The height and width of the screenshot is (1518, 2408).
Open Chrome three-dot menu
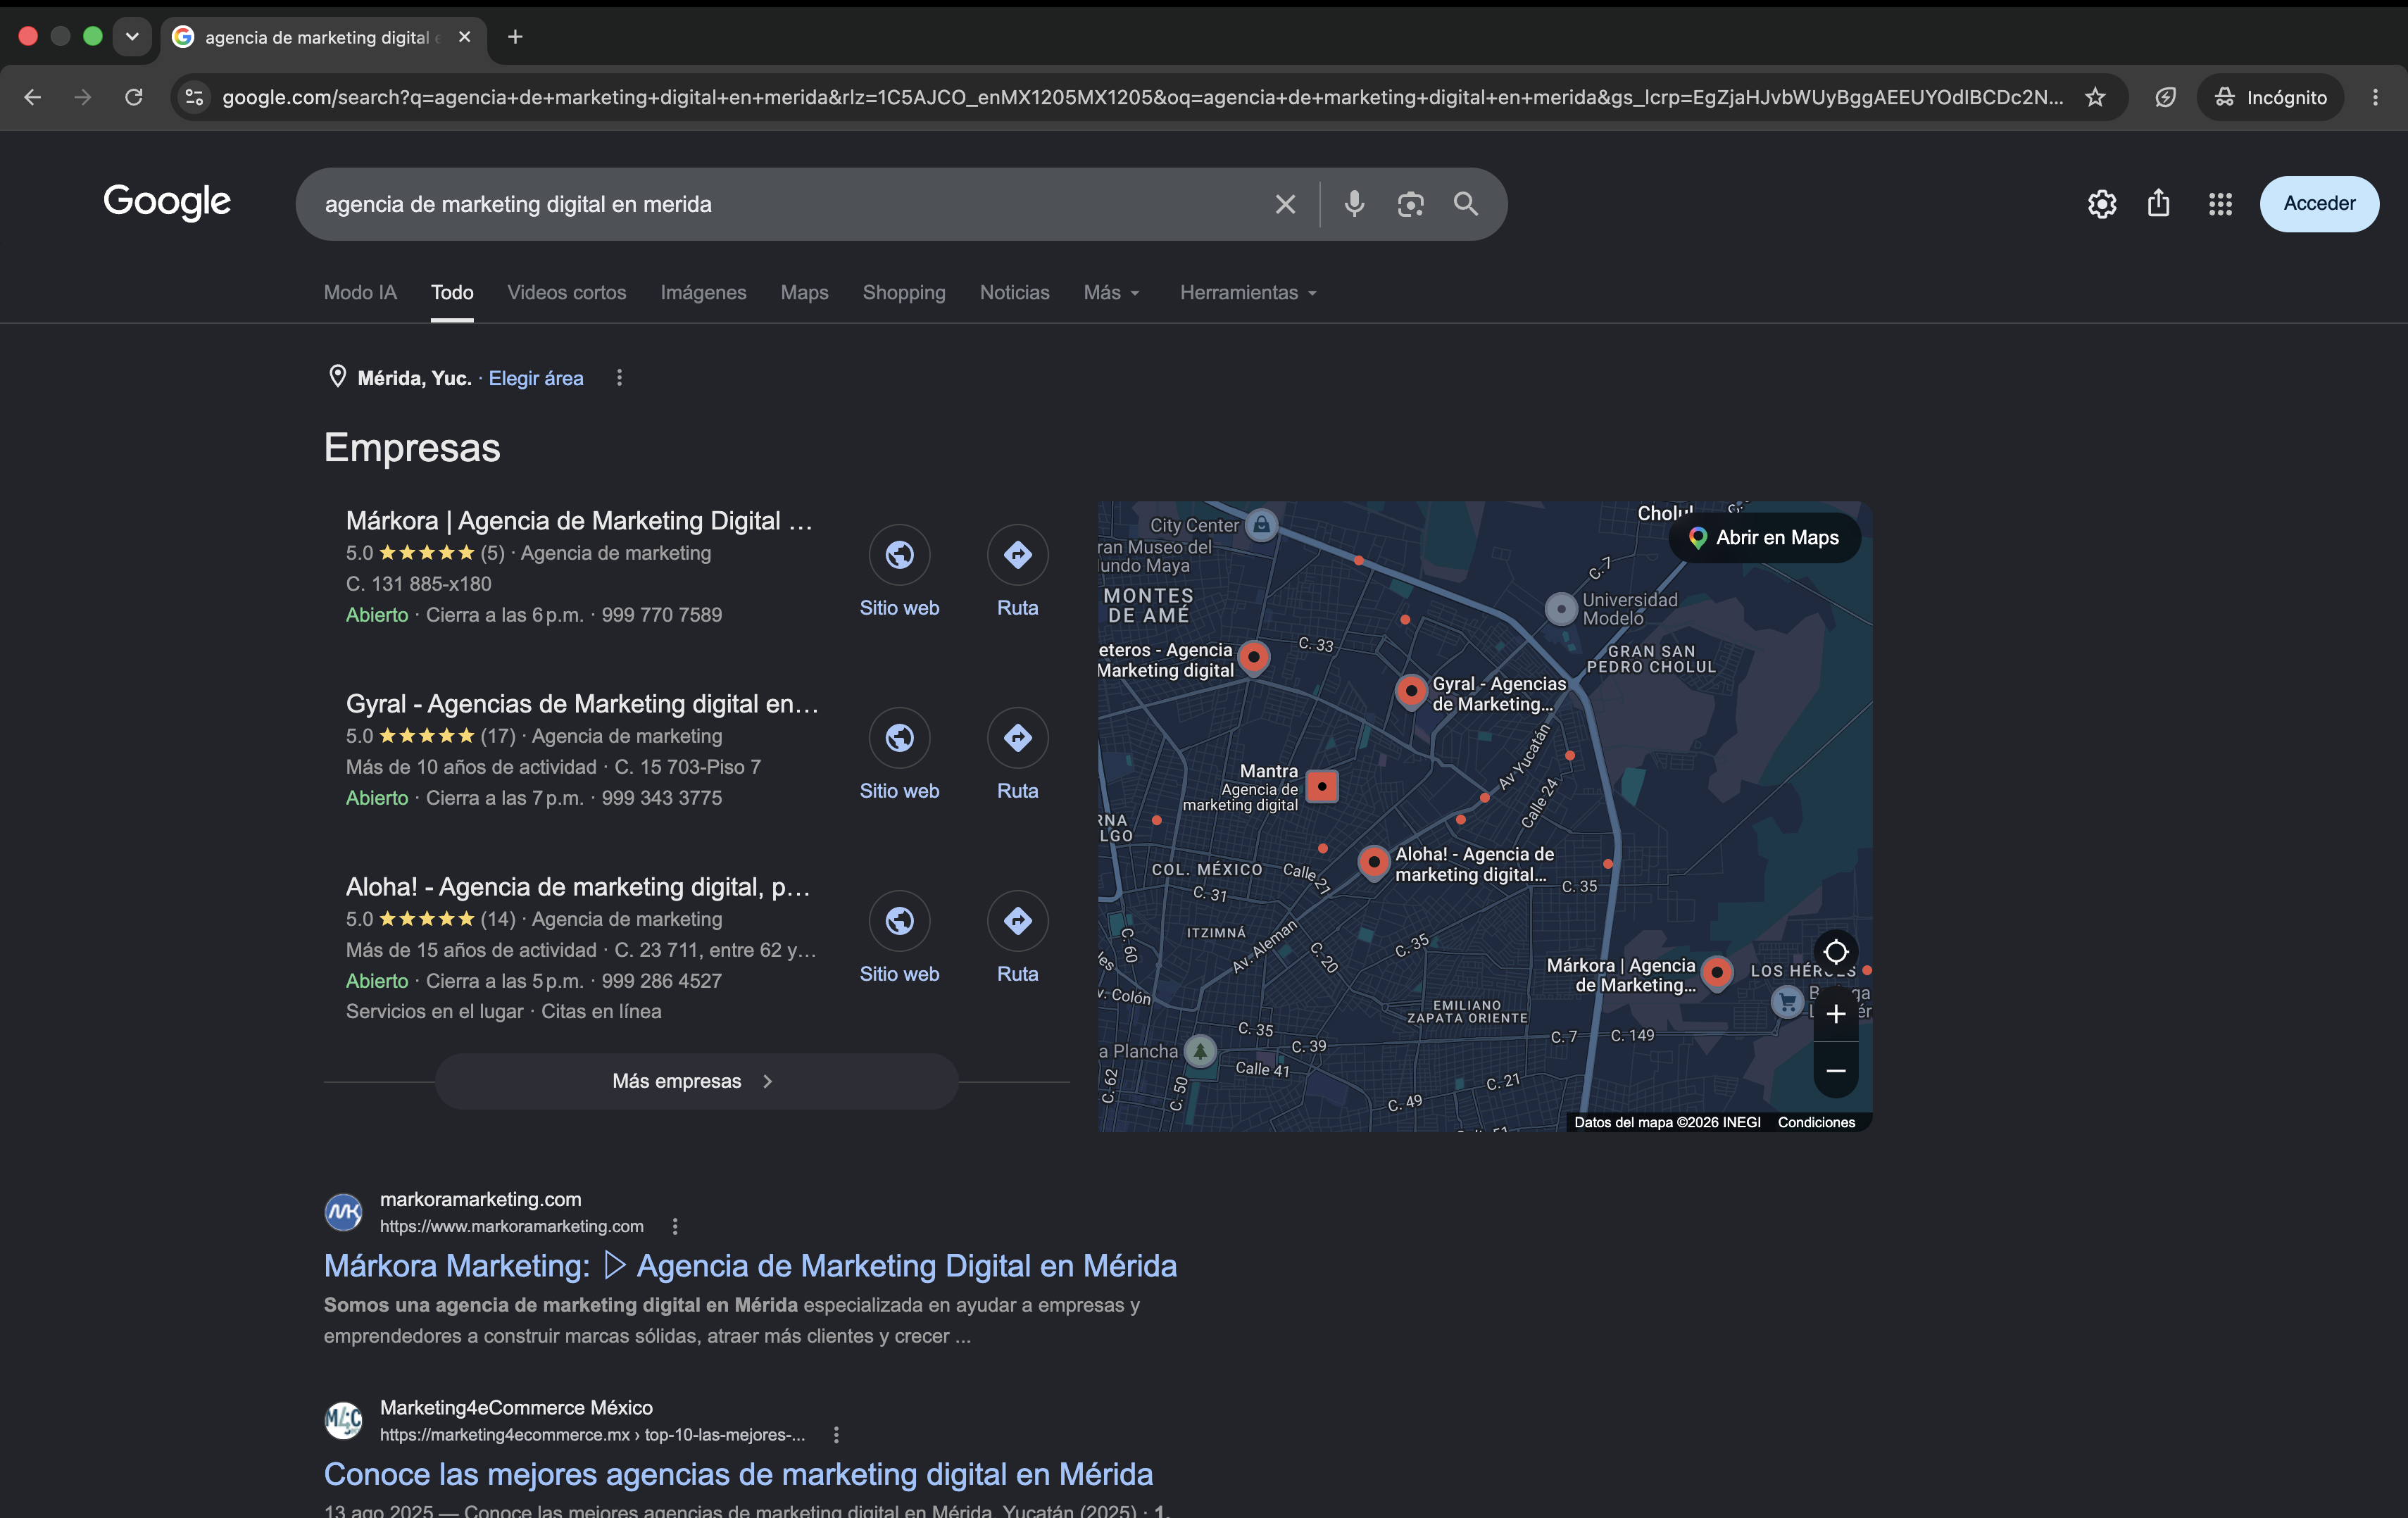(2375, 97)
